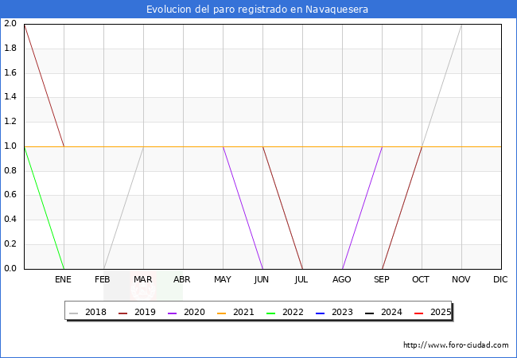This screenshot has width=517, height=358.
Task: Click the purple 2020 line falling between MAY and JUN
Action: (x=243, y=208)
